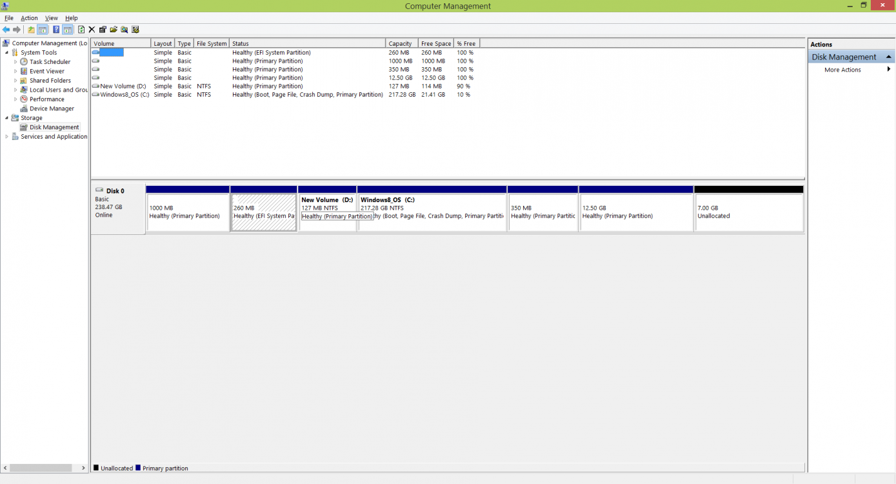Expand the Task Scheduler node
Viewport: 896px width, 484px height.
point(15,62)
